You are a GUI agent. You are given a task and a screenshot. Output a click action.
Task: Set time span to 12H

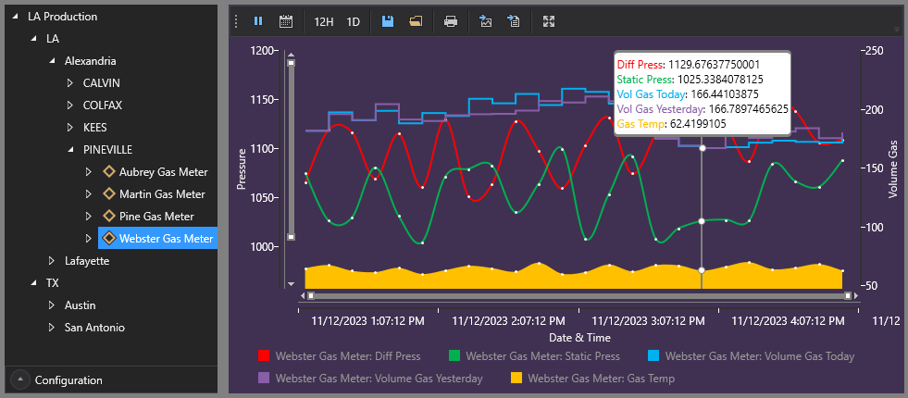tap(324, 22)
